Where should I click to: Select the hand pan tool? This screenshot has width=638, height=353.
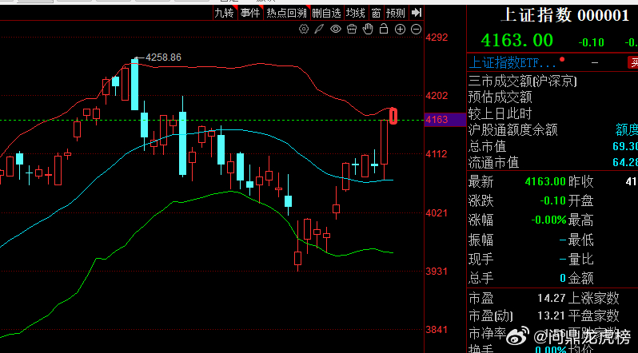click(x=368, y=29)
